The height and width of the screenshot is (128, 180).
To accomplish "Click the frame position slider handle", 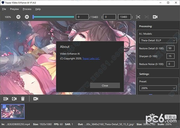I will tap(33, 17).
